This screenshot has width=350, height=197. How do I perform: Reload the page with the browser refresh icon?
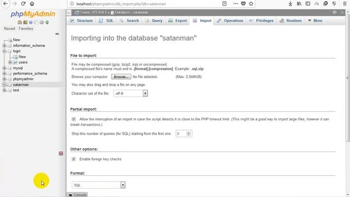[x=23, y=4]
